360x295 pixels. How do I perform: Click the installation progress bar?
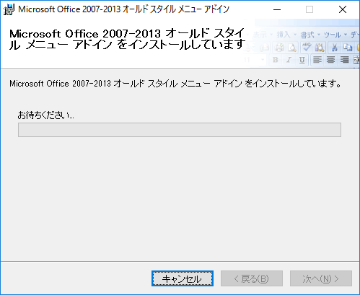180,130
